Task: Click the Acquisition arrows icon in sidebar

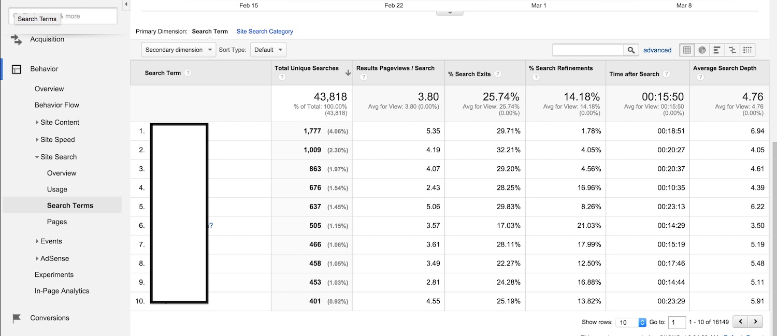Action: [17, 39]
